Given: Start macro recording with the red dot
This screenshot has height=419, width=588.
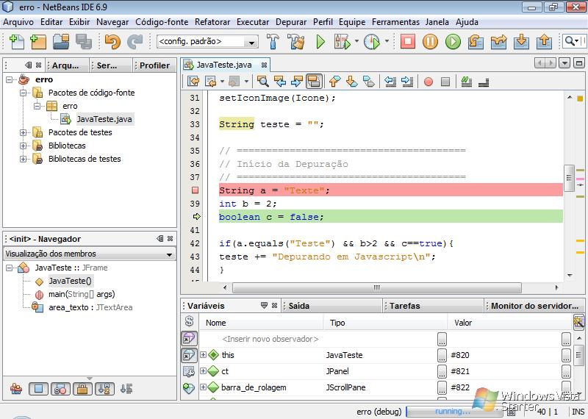Looking at the screenshot, I should click(x=429, y=82).
